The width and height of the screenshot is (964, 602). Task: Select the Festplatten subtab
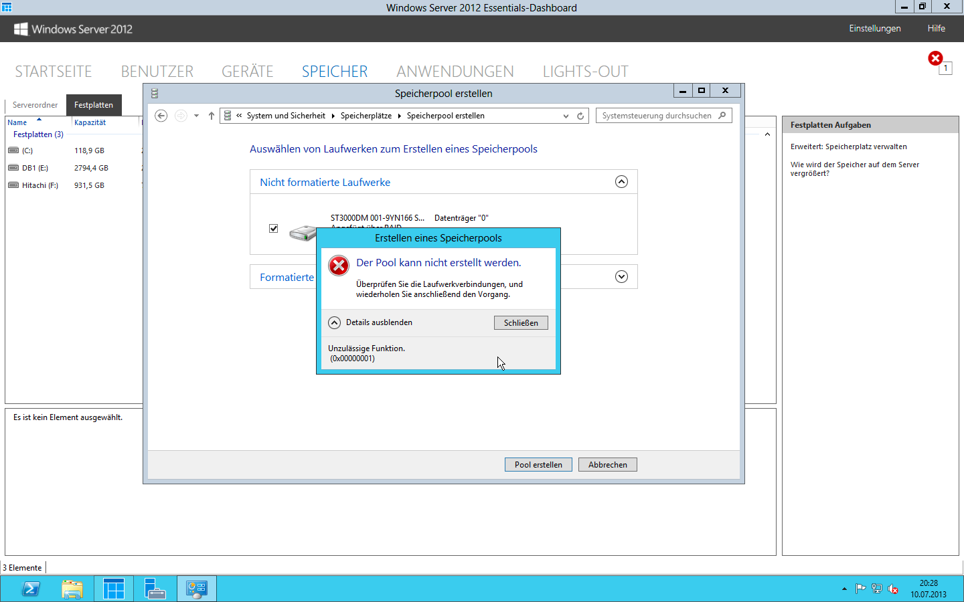tap(94, 105)
